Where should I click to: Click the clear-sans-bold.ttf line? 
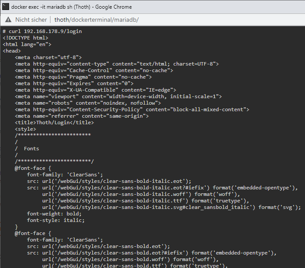(135, 265)
